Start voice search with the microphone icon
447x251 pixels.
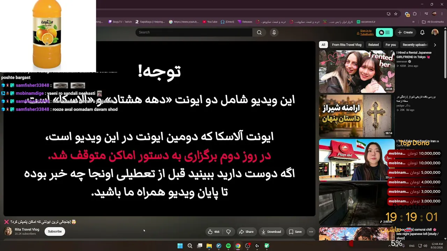coord(274,32)
